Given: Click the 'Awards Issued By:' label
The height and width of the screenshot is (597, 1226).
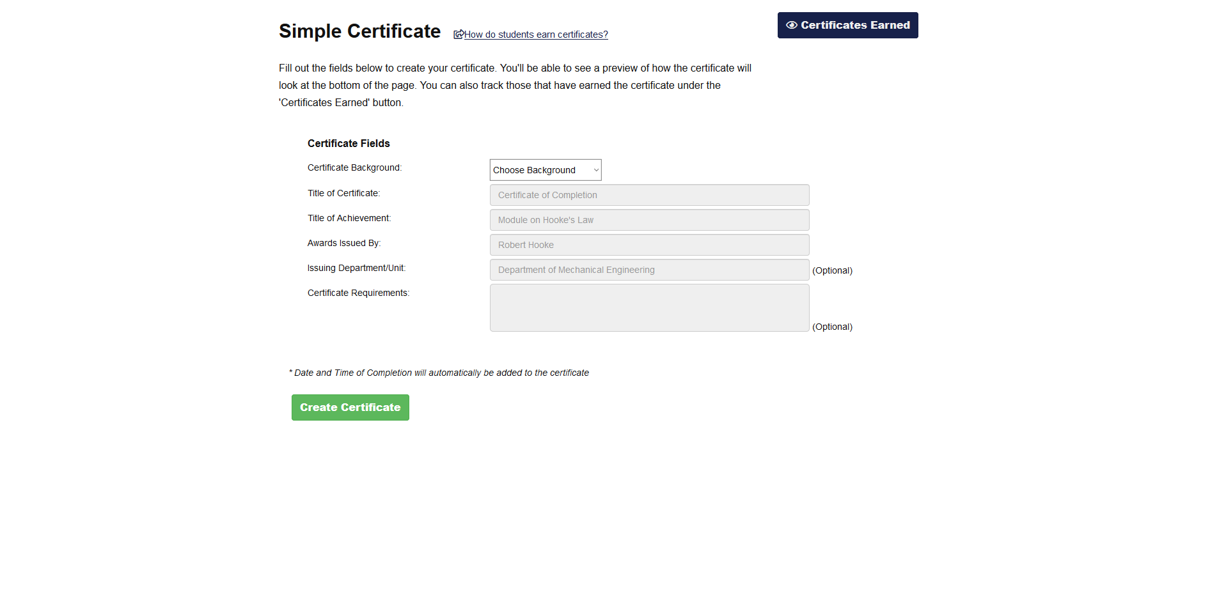Looking at the screenshot, I should click(343, 243).
